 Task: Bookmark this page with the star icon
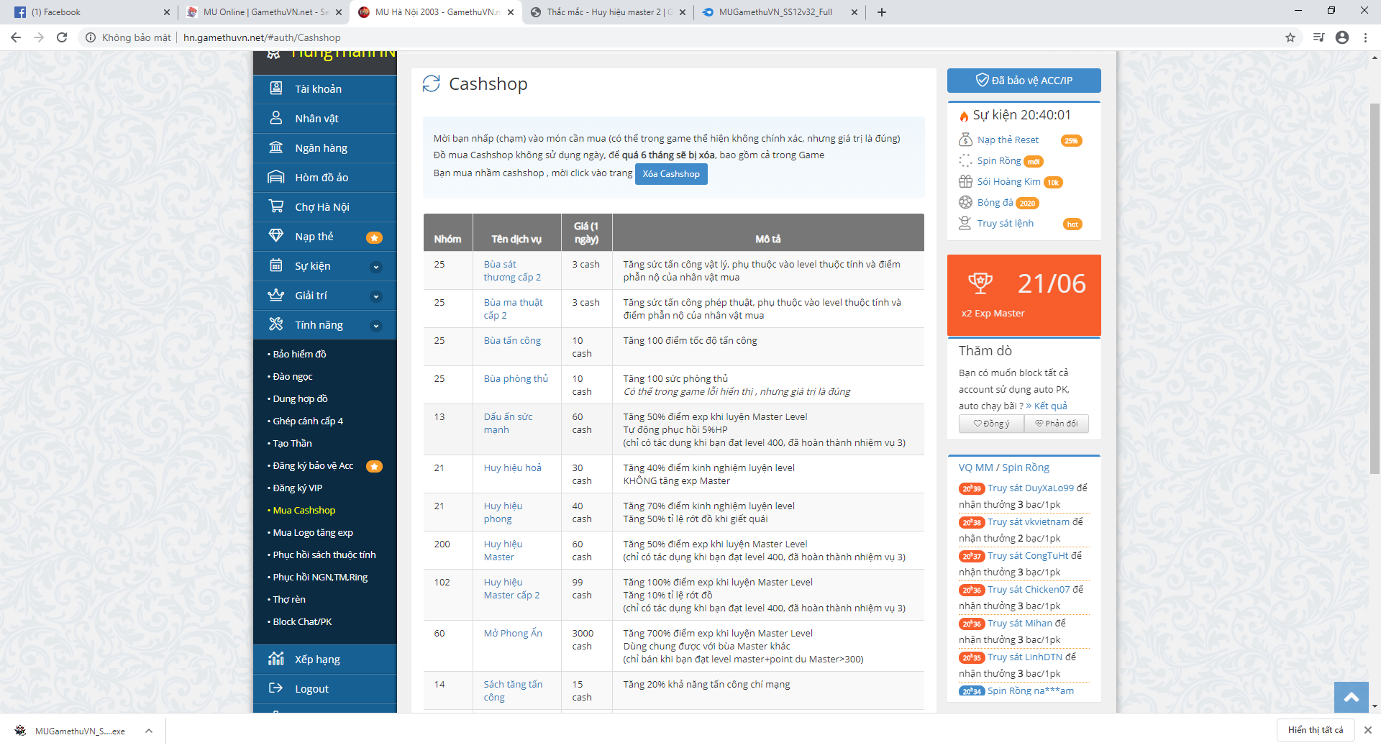[x=1290, y=37]
